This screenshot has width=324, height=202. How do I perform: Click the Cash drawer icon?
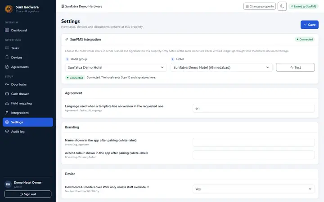(x=7, y=94)
